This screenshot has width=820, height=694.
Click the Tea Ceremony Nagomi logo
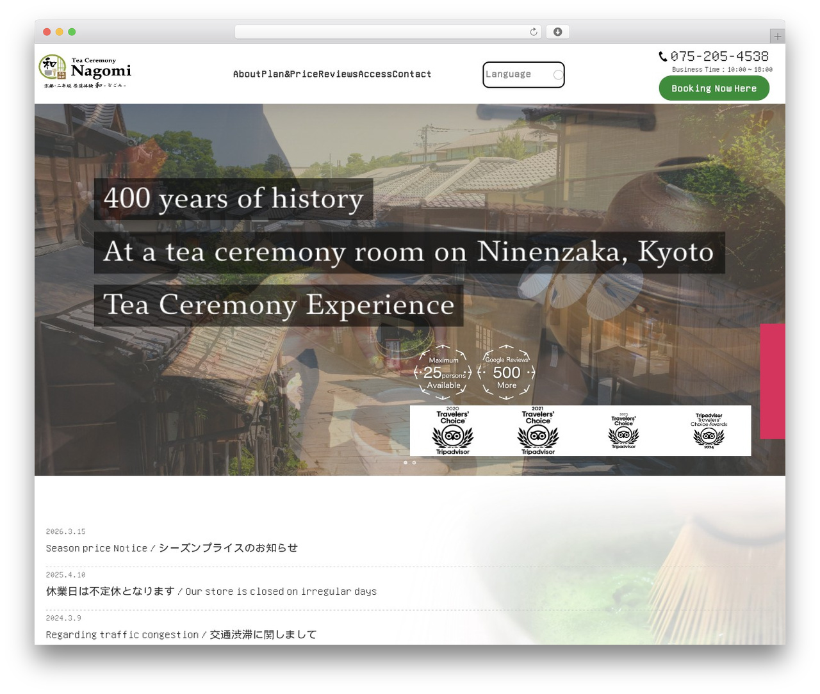click(x=85, y=72)
